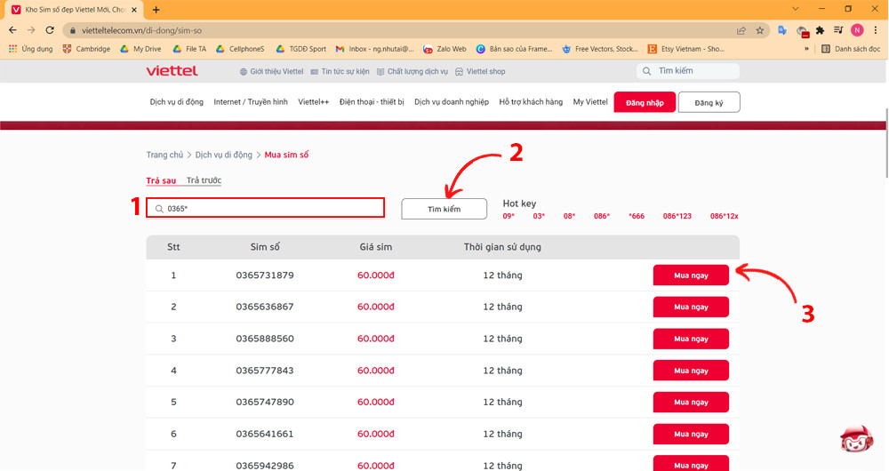Image resolution: width=889 pixels, height=471 pixels.
Task: Open Chrome's three-dot menu
Action: click(x=876, y=30)
